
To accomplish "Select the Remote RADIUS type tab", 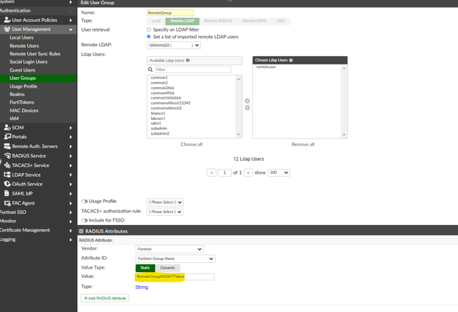I will click(218, 21).
